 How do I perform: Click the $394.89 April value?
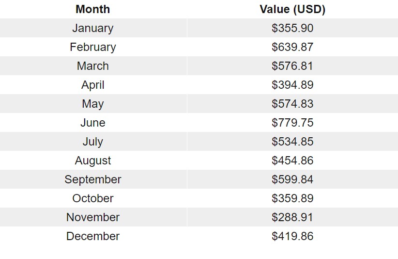tap(292, 85)
